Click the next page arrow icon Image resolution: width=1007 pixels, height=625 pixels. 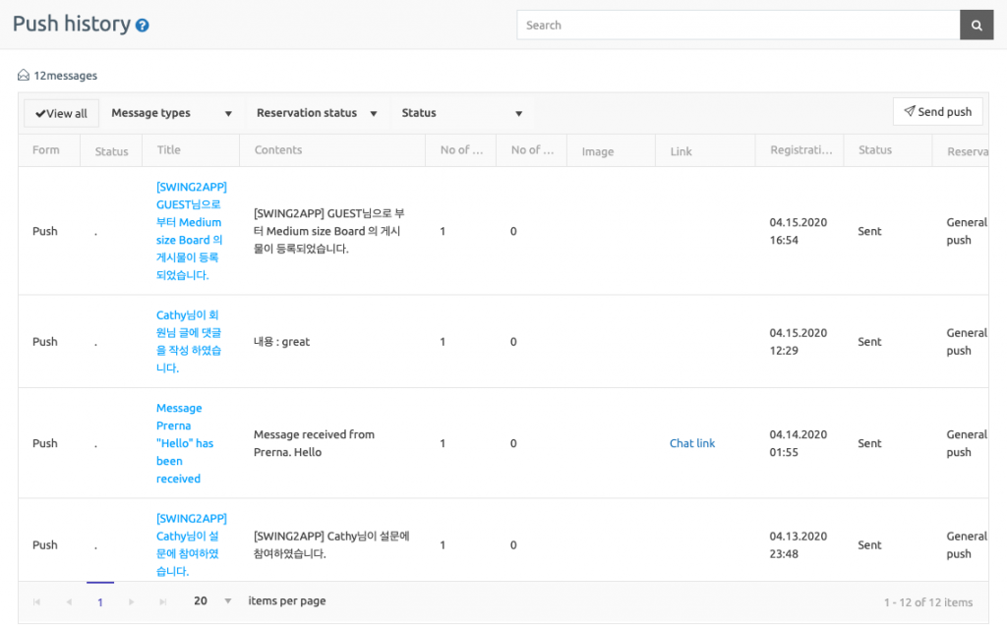[x=130, y=601]
